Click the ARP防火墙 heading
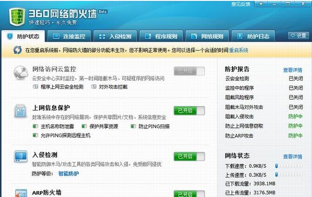Screen dimensions: 312x197 47,192
